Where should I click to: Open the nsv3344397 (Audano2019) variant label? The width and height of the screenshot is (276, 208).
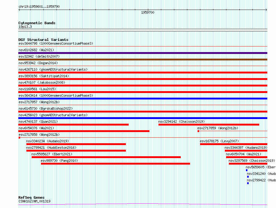(x=246, y=148)
